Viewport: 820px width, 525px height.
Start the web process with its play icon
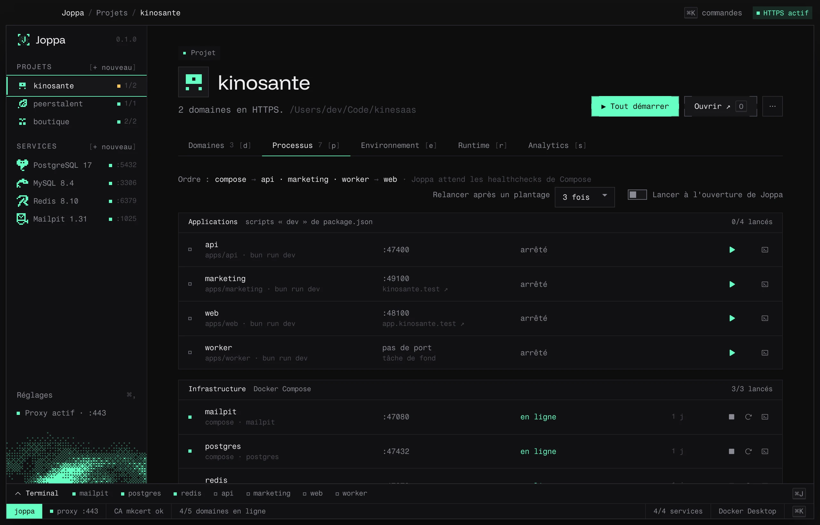[x=732, y=319]
